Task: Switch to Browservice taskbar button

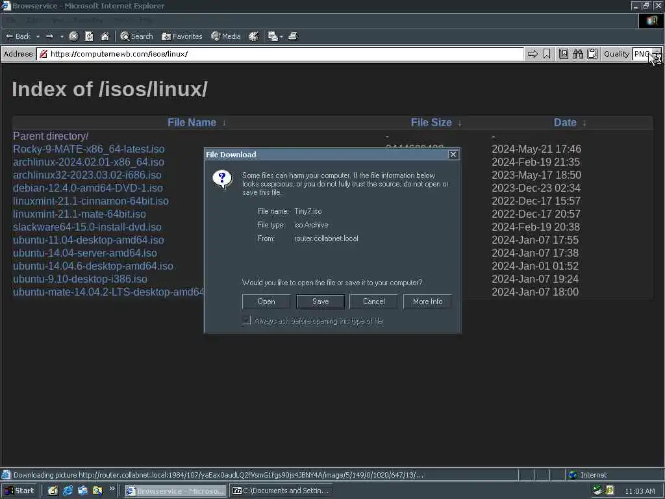Action: pos(175,491)
